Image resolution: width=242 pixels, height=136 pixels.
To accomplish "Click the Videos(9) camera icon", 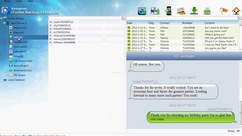I will [x=11, y=32].
